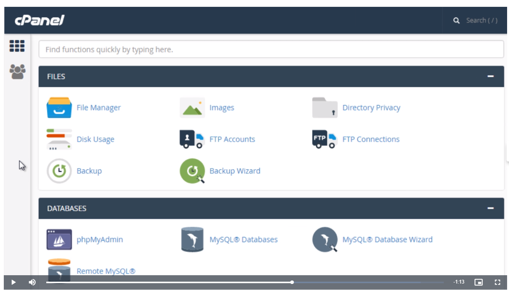Click the Disk Usage icon
Screen dimensions: 509x290
click(59, 139)
